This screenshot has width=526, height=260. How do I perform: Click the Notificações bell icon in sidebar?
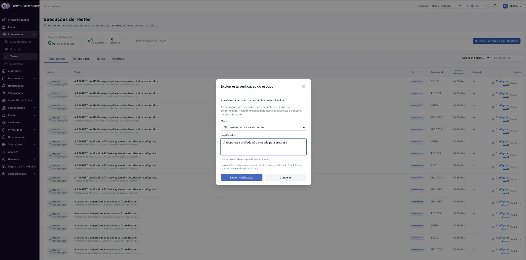[x=4, y=86]
